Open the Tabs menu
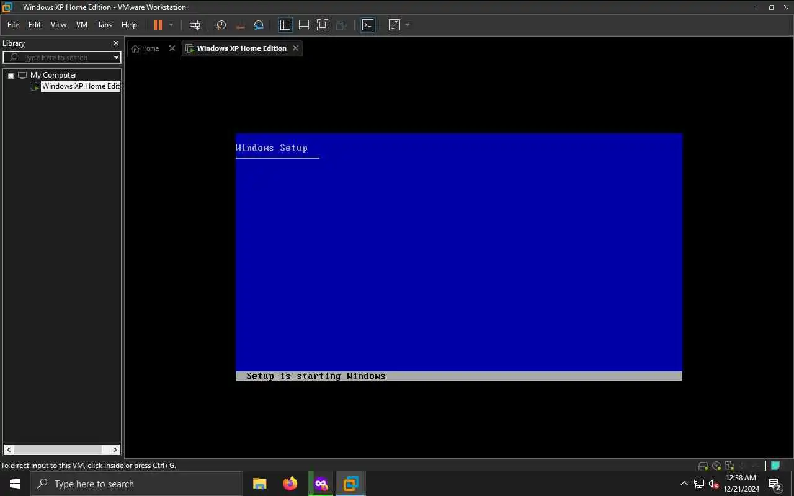This screenshot has width=794, height=496. (104, 25)
